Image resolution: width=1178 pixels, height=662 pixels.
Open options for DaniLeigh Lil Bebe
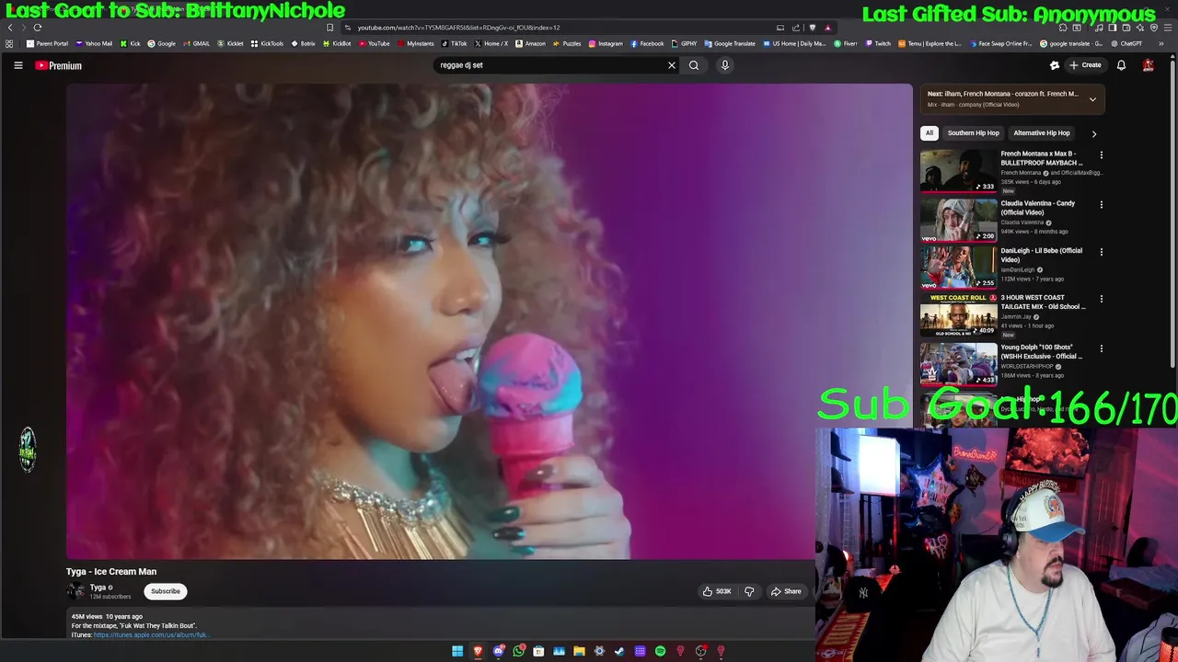[1101, 252]
